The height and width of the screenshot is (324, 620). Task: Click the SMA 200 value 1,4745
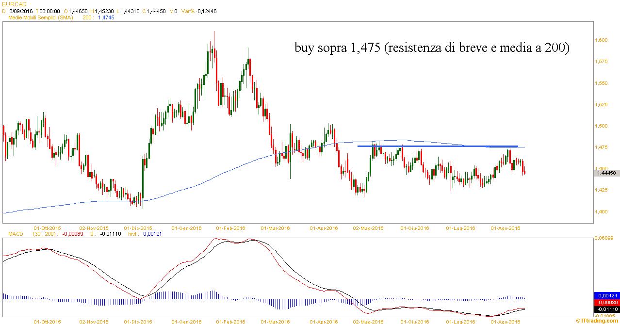[x=106, y=17]
